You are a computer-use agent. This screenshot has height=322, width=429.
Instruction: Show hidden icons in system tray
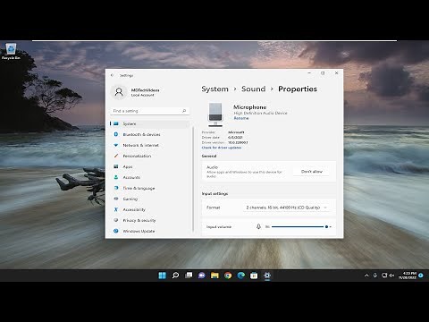[x=366, y=275]
